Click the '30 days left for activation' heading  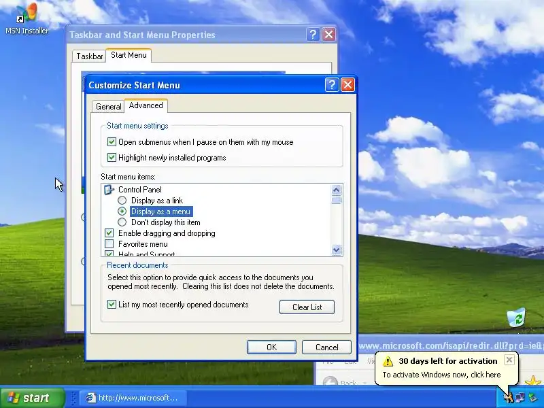(x=448, y=361)
